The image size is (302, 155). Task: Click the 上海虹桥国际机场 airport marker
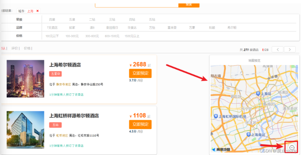click(x=216, y=116)
